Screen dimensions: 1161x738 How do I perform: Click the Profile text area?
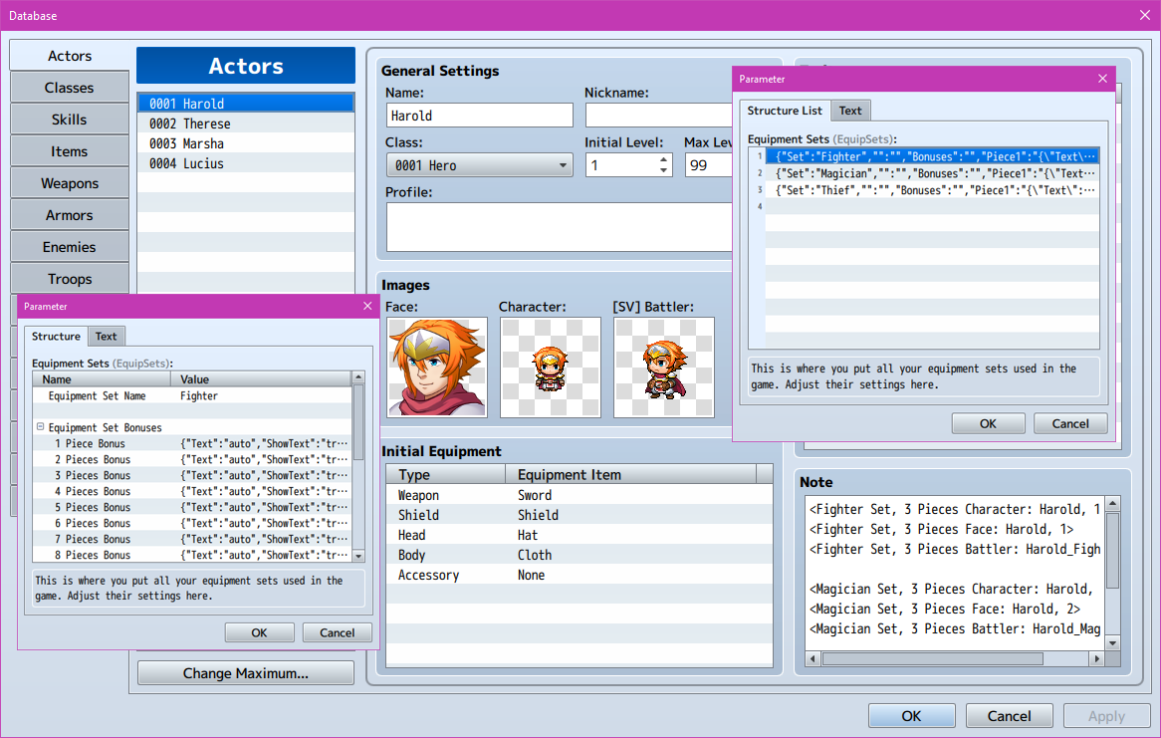point(559,227)
